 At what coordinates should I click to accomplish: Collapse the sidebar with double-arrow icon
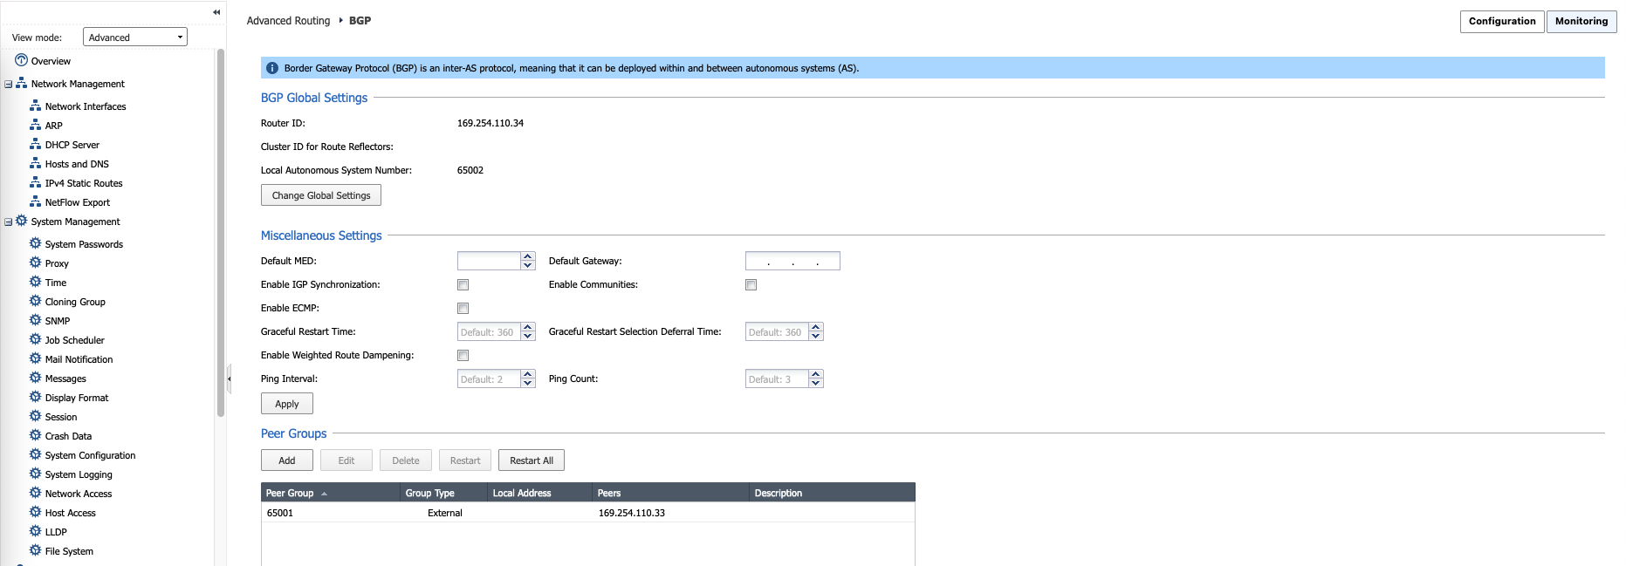[216, 12]
